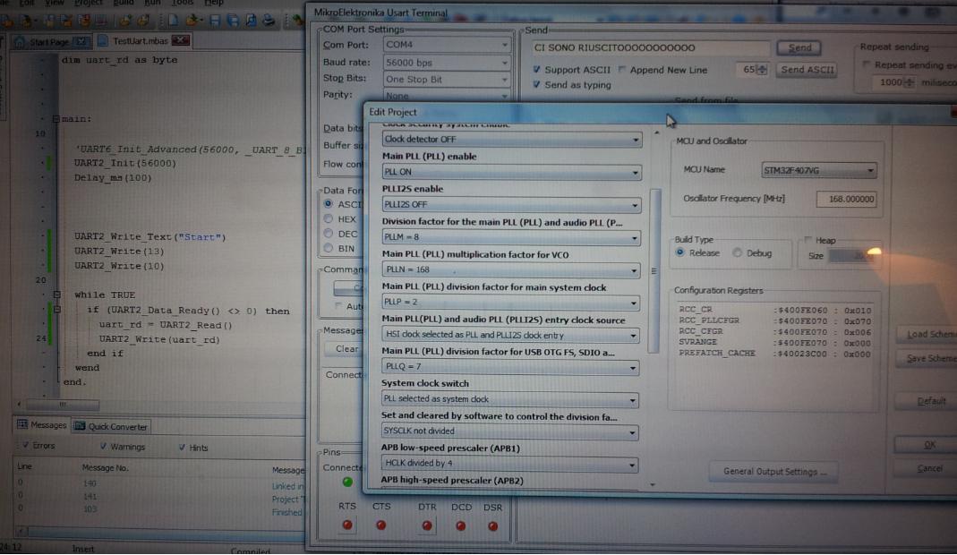Image resolution: width=957 pixels, height=555 pixels.
Task: Select the DEC data format
Action: pos(329,234)
